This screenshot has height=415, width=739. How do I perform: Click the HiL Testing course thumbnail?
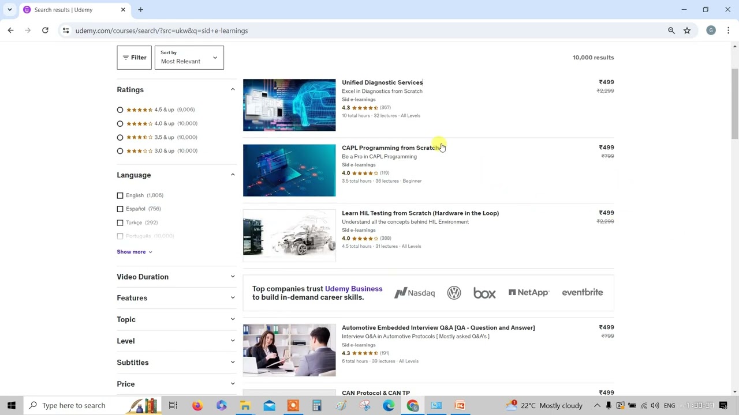289,236
